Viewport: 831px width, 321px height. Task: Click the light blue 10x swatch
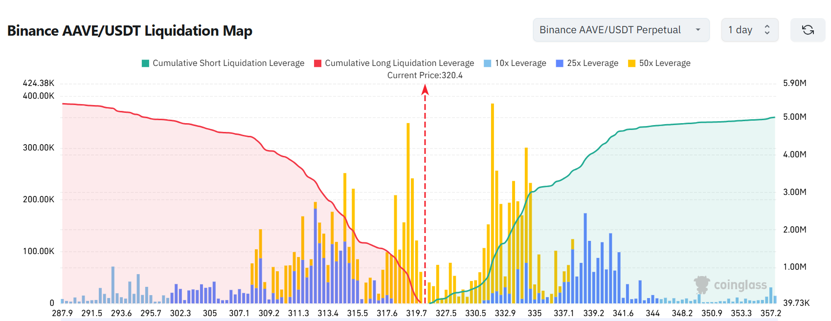(487, 63)
